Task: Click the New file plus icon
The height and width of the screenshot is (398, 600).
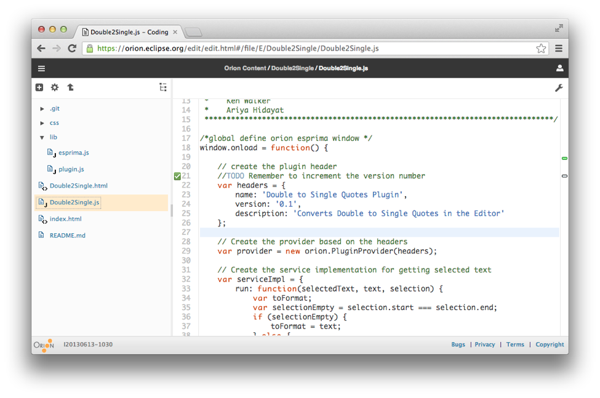Action: click(x=39, y=87)
